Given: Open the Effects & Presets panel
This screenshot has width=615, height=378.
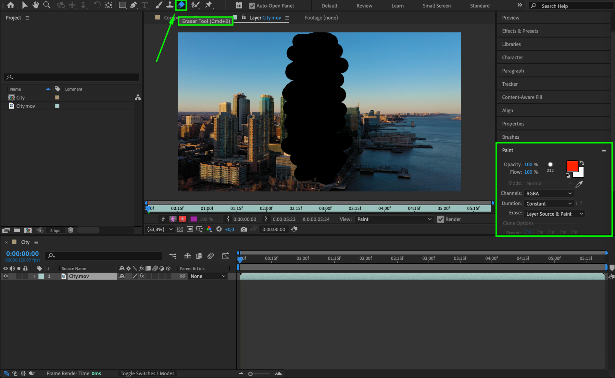Looking at the screenshot, I should (520, 31).
